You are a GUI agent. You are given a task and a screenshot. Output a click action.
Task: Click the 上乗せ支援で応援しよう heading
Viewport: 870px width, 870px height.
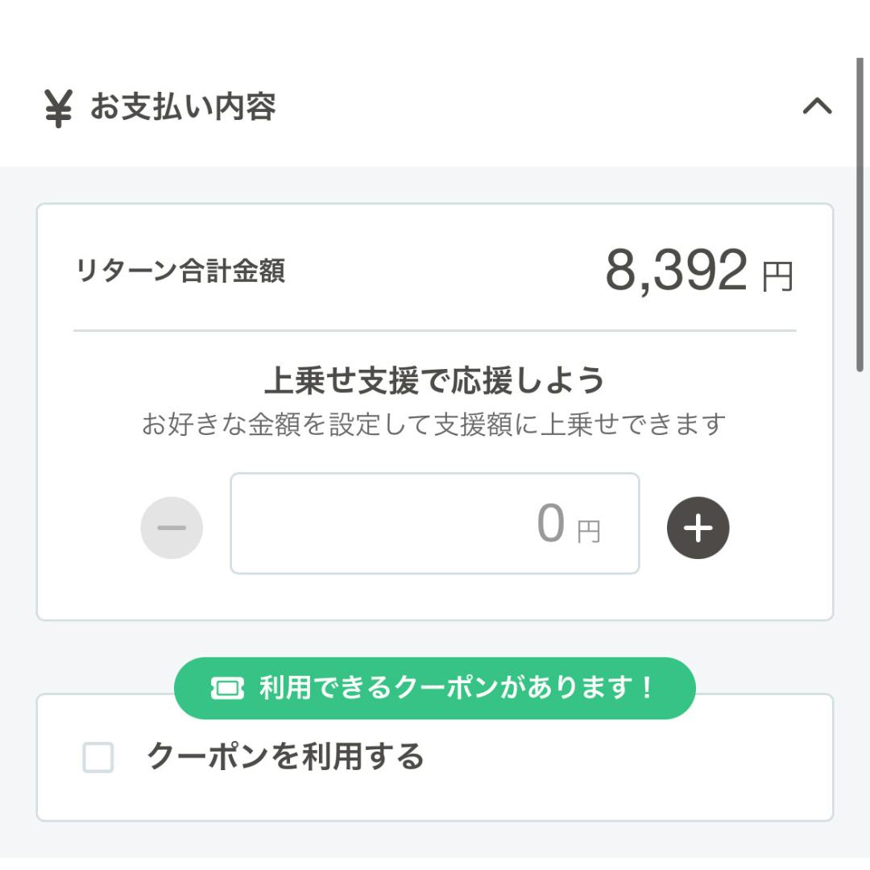coord(434,380)
